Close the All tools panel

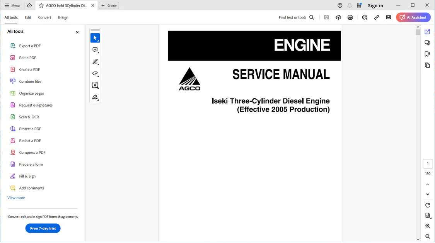click(77, 32)
